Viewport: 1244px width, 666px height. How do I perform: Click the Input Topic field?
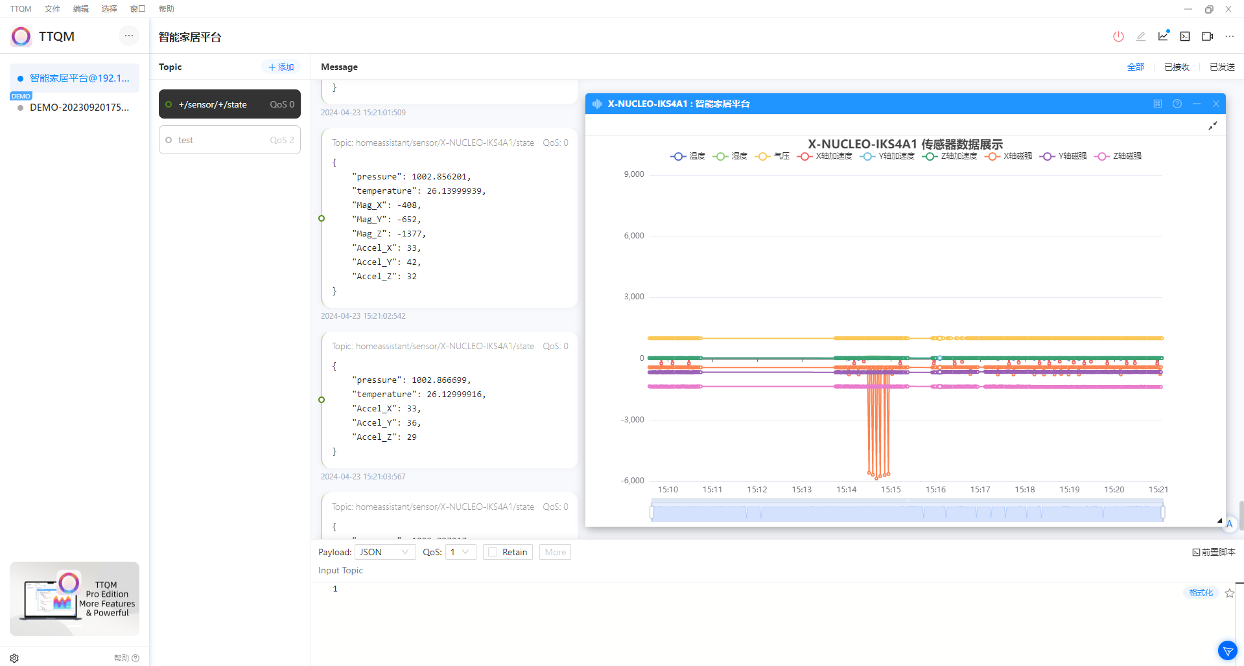pyautogui.click(x=777, y=570)
